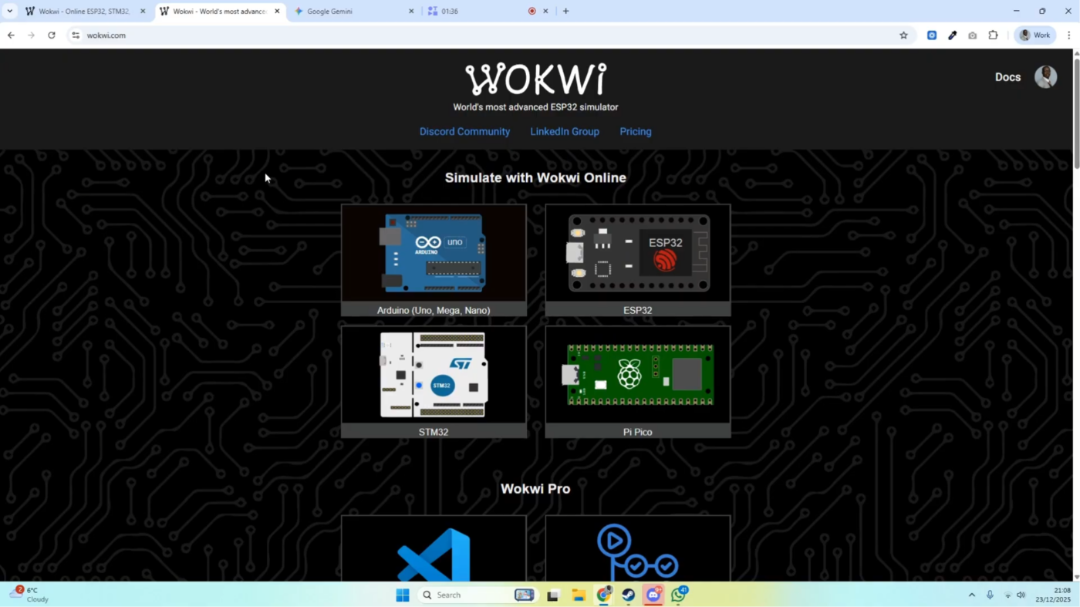Open the Chrome extensions puzzle icon
The image size is (1080, 607).
(x=993, y=35)
